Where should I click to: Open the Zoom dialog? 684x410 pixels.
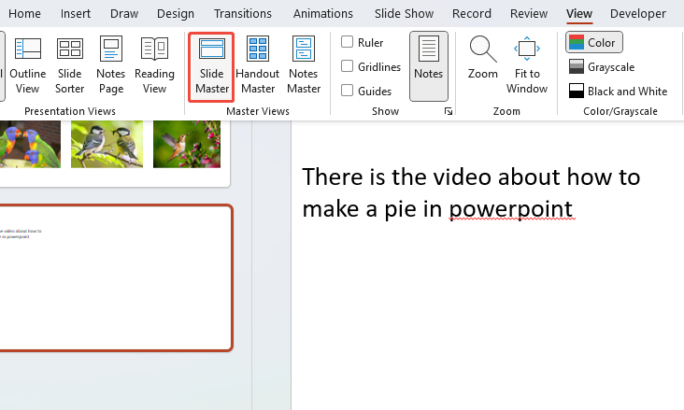click(x=482, y=59)
